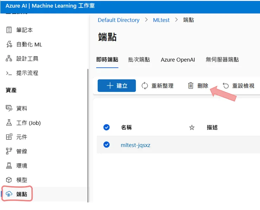The width and height of the screenshot is (260, 210).
Task: Select 端點 in the sidebar
Action: pos(21,194)
